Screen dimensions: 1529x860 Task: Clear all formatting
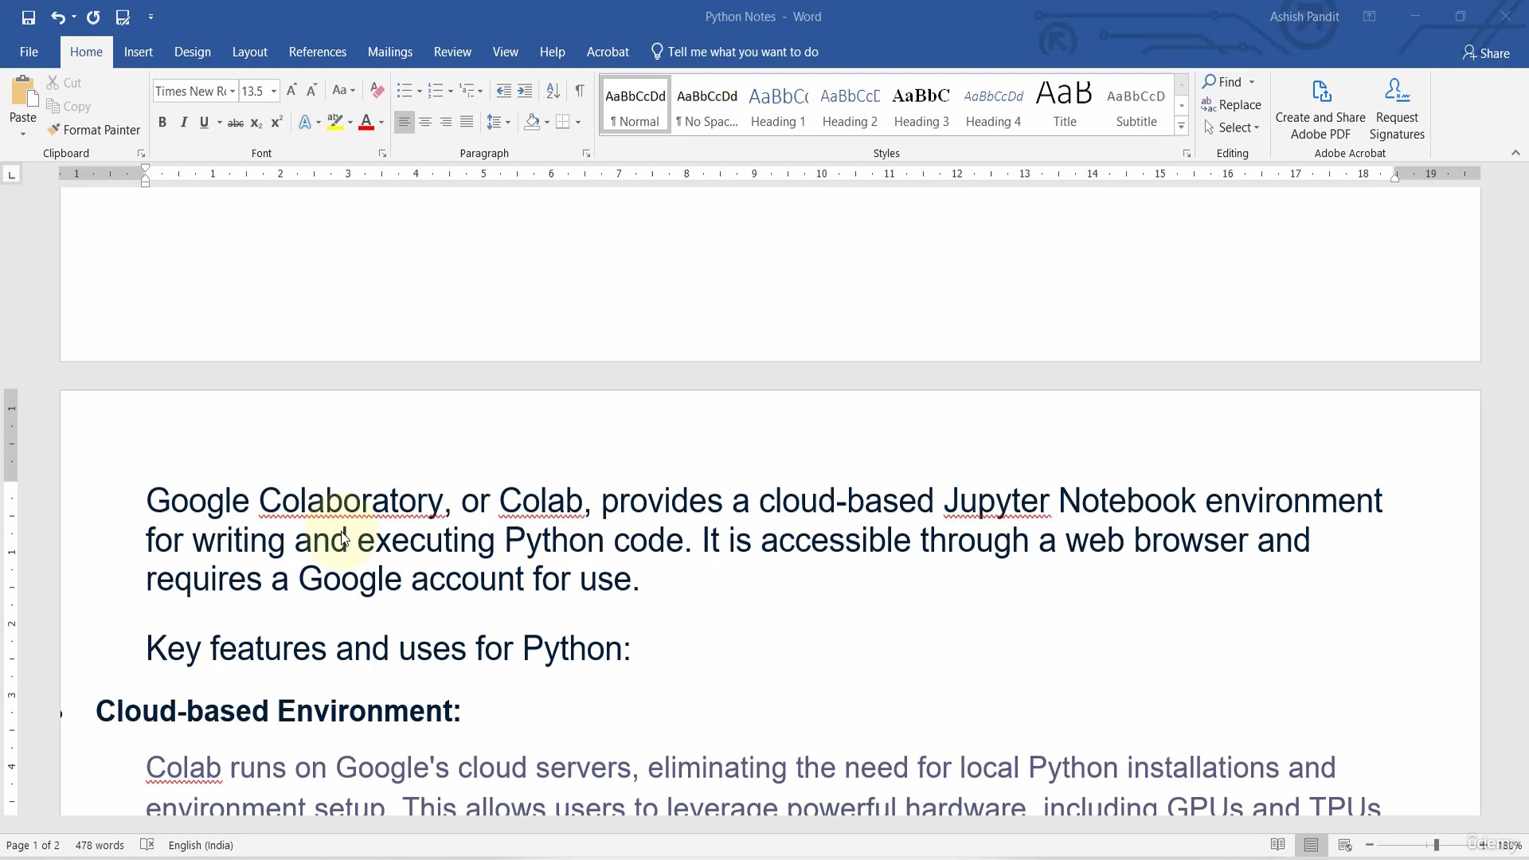(377, 91)
